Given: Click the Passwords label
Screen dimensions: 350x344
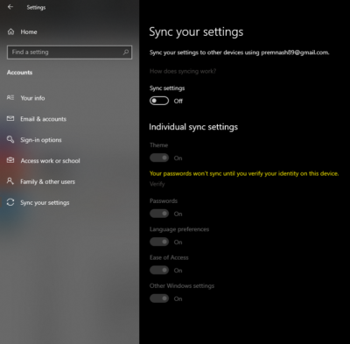Looking at the screenshot, I should click(x=164, y=200).
